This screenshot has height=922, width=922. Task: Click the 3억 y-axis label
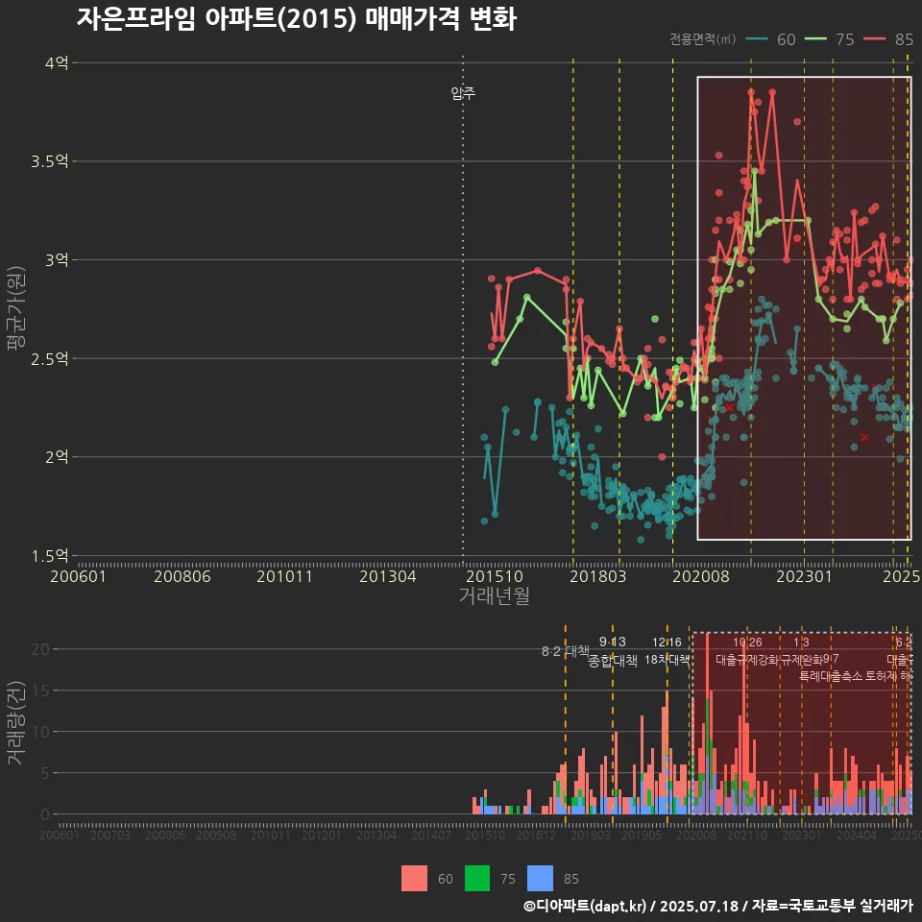(57, 260)
